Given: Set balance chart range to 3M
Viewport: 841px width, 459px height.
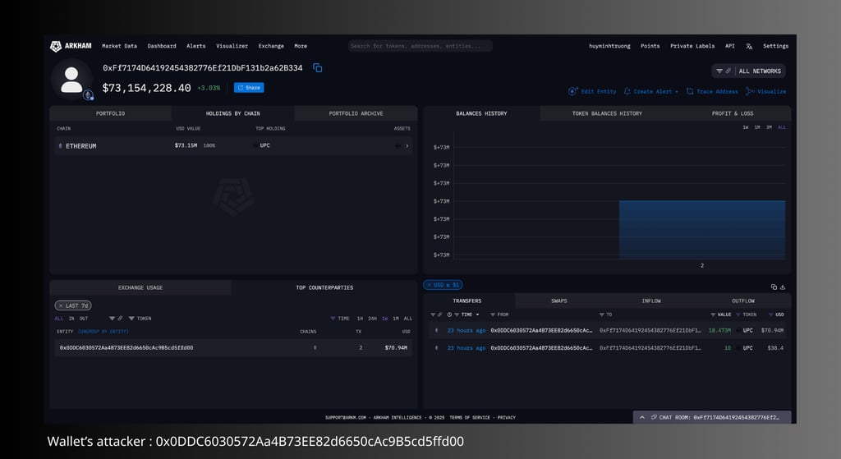Looking at the screenshot, I should pos(769,127).
